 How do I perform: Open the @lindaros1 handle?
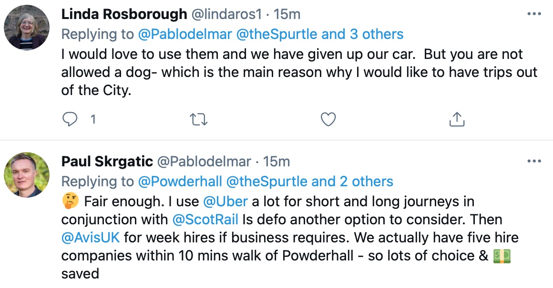[x=226, y=14]
